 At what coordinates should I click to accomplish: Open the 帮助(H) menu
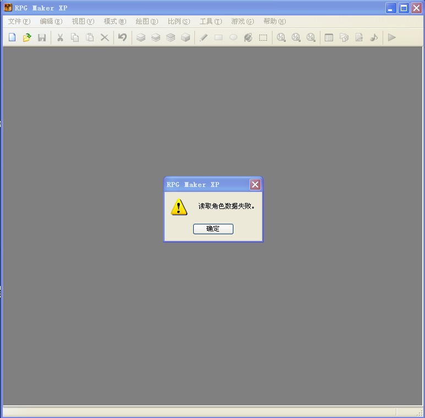click(x=275, y=21)
